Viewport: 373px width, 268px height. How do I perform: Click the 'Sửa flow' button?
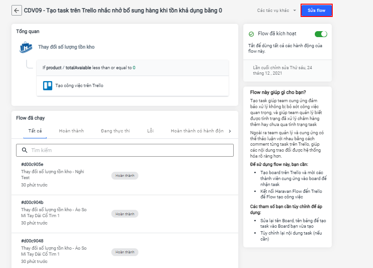point(316,10)
